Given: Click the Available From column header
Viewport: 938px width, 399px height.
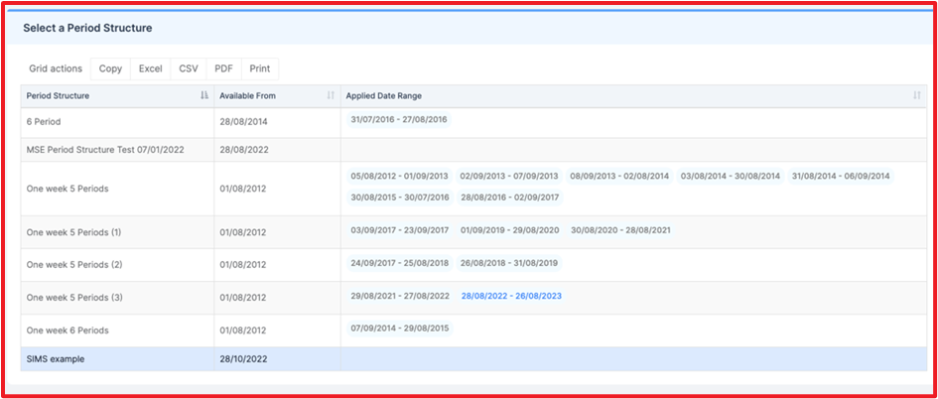Looking at the screenshot, I should coord(278,95).
